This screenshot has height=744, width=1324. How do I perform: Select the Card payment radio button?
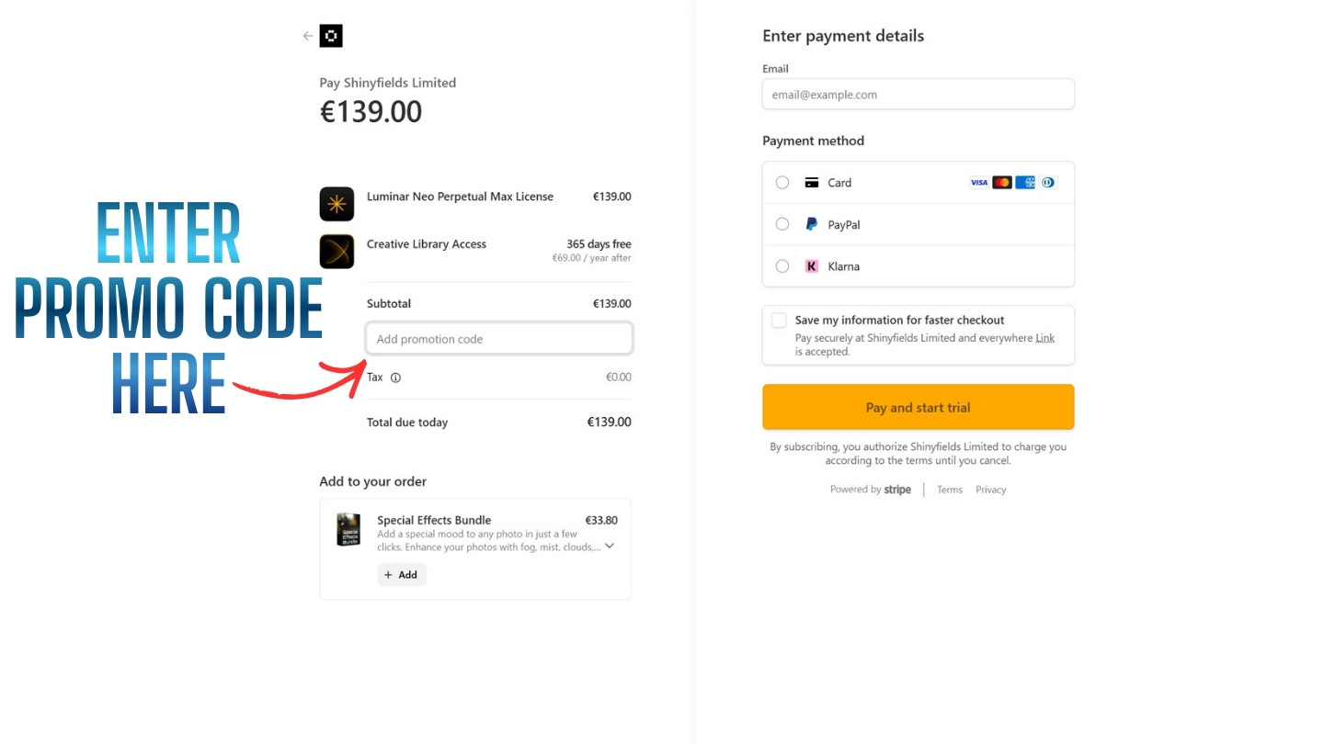pos(782,183)
